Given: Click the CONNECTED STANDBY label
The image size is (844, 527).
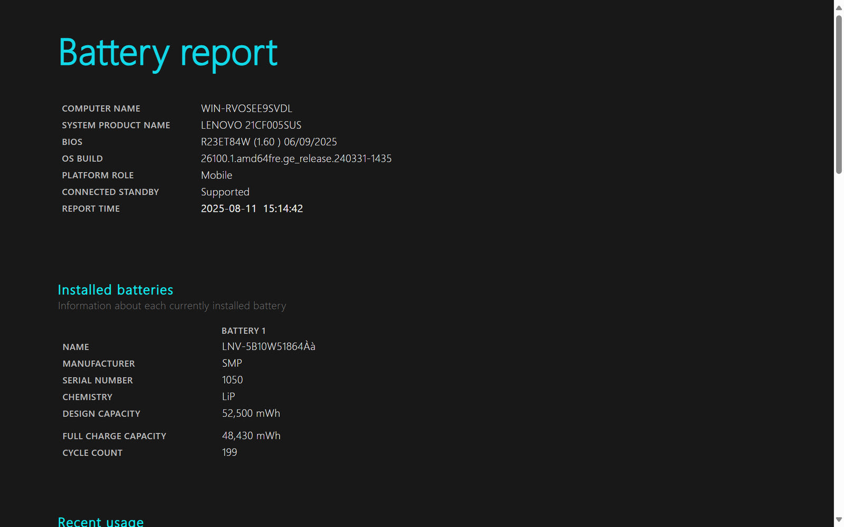Looking at the screenshot, I should click(110, 192).
